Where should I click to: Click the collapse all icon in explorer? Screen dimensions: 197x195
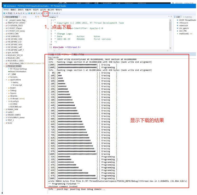(36, 17)
